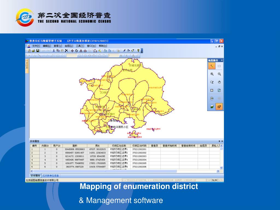Click the second blue polygon-operation icon
This screenshot has width=280, height=210.
click(x=110, y=51)
